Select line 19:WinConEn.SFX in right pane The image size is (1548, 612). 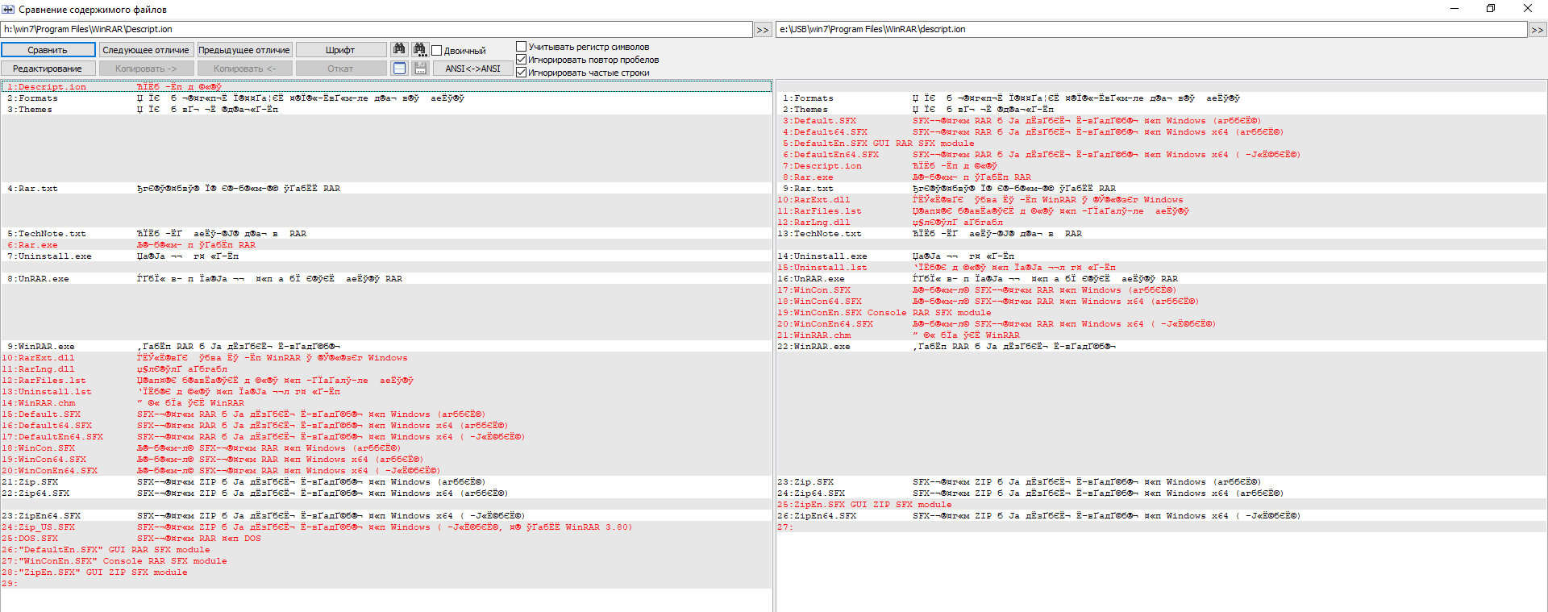(1162, 313)
